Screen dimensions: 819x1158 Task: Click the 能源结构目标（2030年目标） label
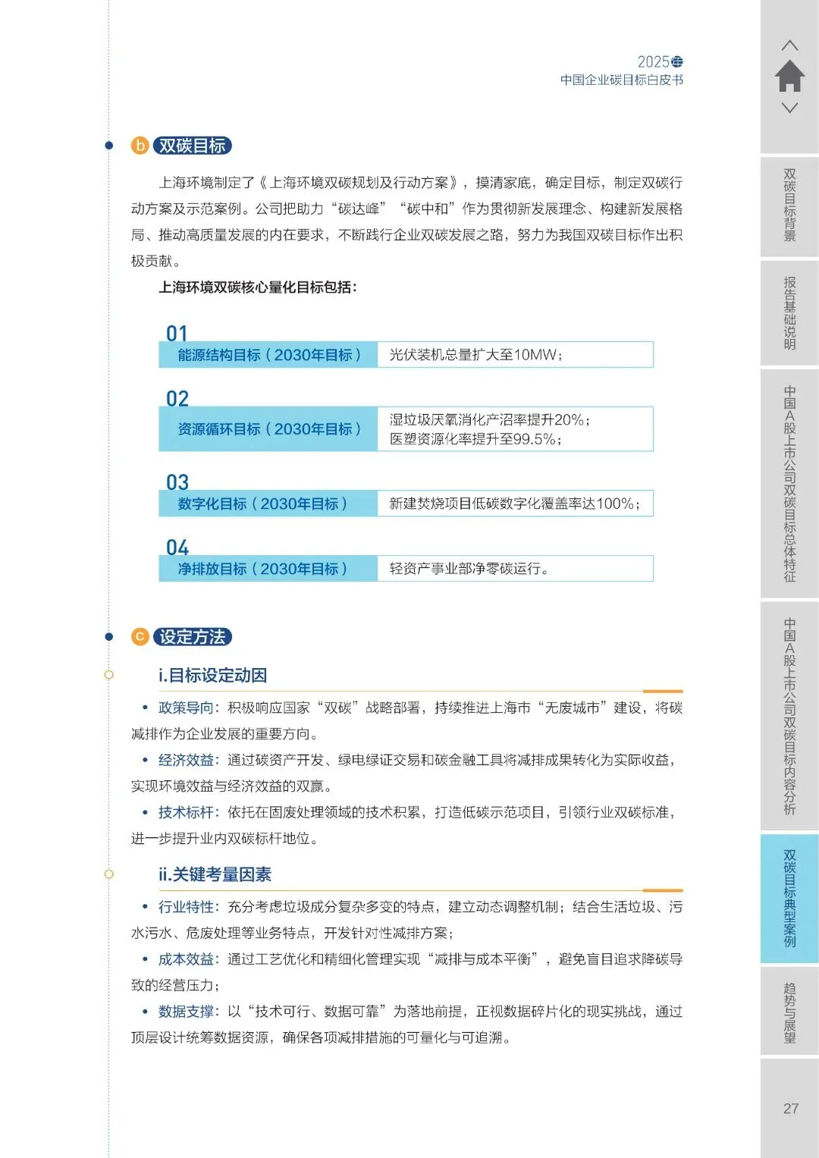[x=268, y=355]
